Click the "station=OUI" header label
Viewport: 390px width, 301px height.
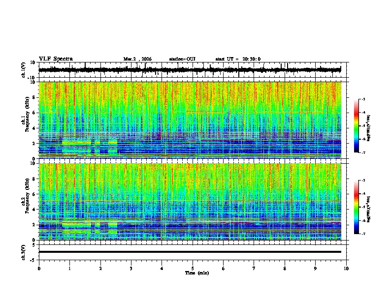182,59
